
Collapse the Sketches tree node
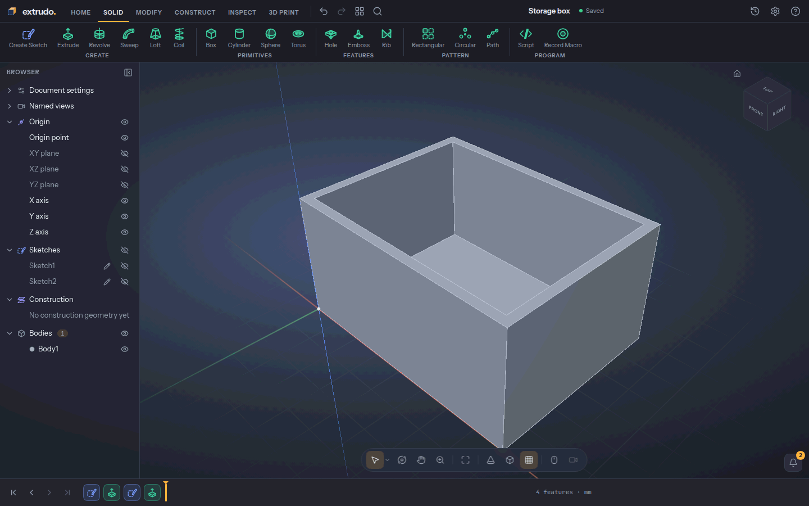tap(10, 250)
